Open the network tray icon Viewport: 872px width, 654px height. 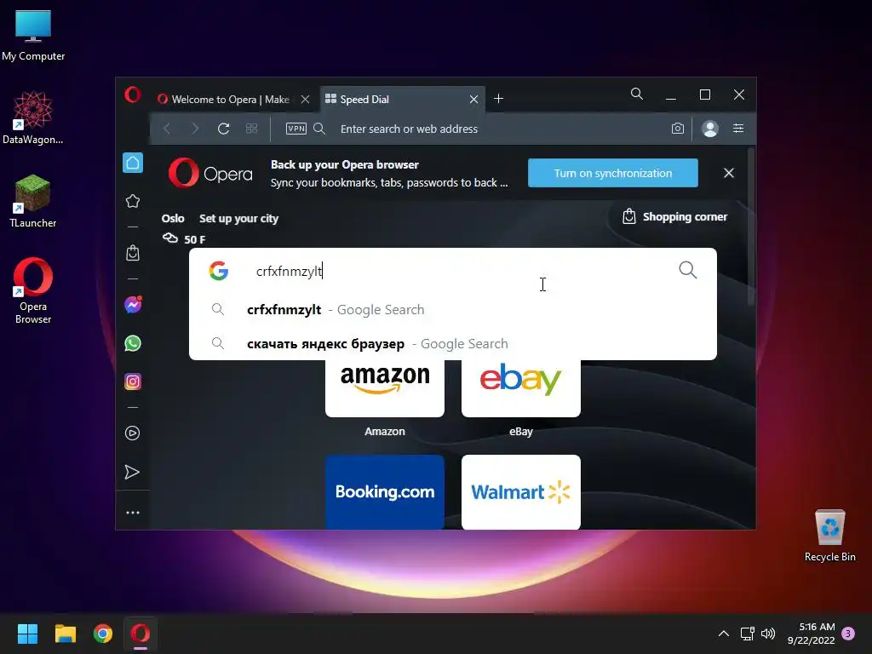click(747, 634)
